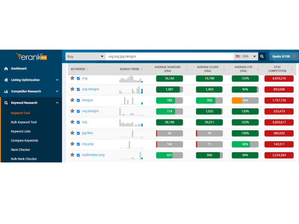The width and height of the screenshot is (299, 224).
Task: Click the 39% orange CTR bar
Action: click(245, 100)
